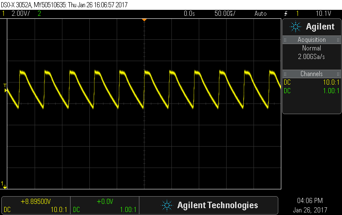Select the Acquisition panel header
342x215 pixels.
pos(312,40)
